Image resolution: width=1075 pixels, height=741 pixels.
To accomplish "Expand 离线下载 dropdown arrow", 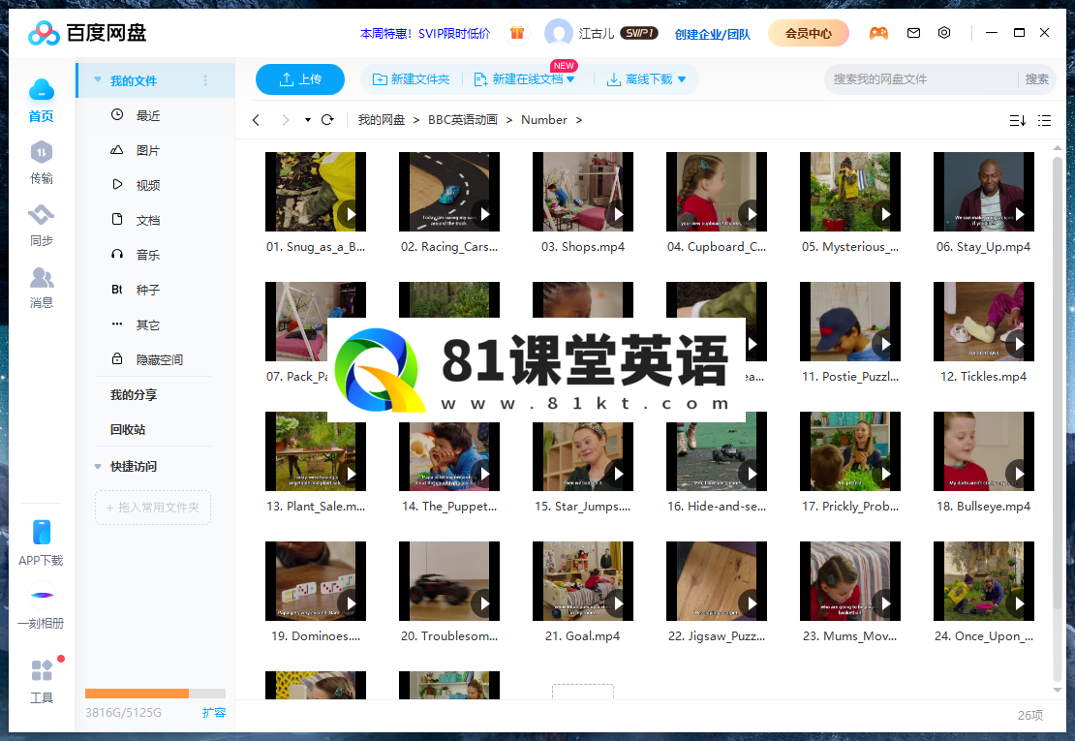I will [682, 80].
